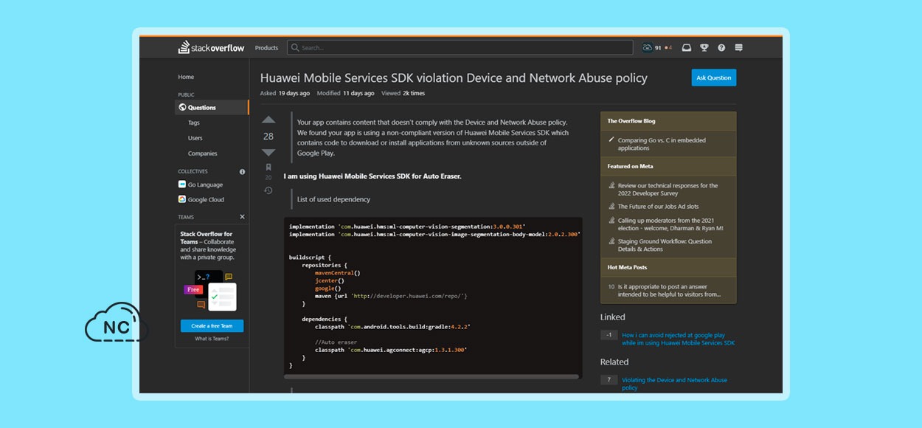Open user profile avatar with reputation 91

(647, 48)
